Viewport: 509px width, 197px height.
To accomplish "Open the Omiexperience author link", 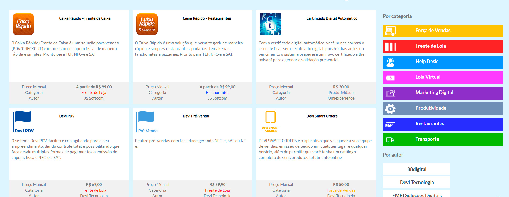I will coord(341,98).
